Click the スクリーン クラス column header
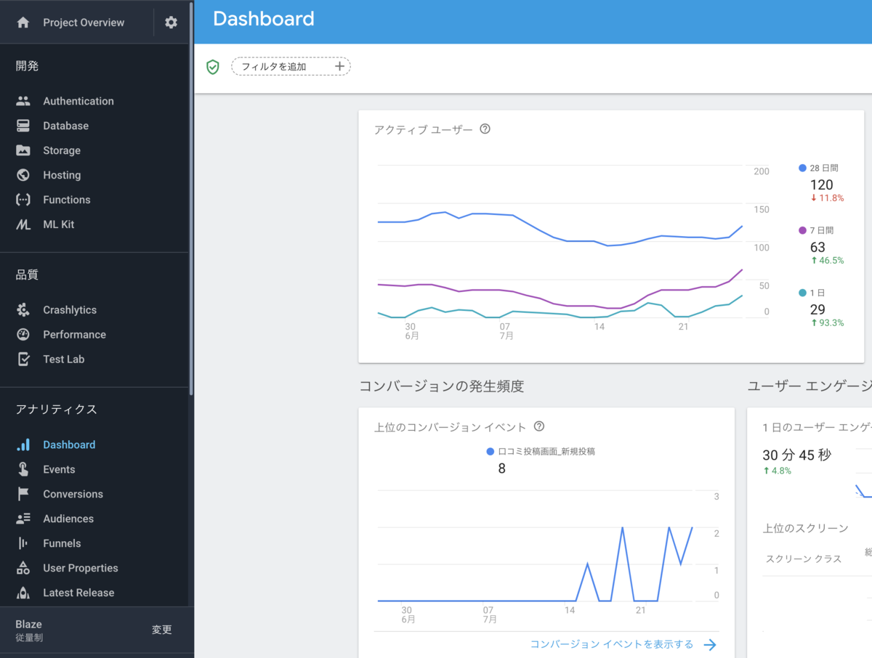This screenshot has height=658, width=872. (804, 559)
